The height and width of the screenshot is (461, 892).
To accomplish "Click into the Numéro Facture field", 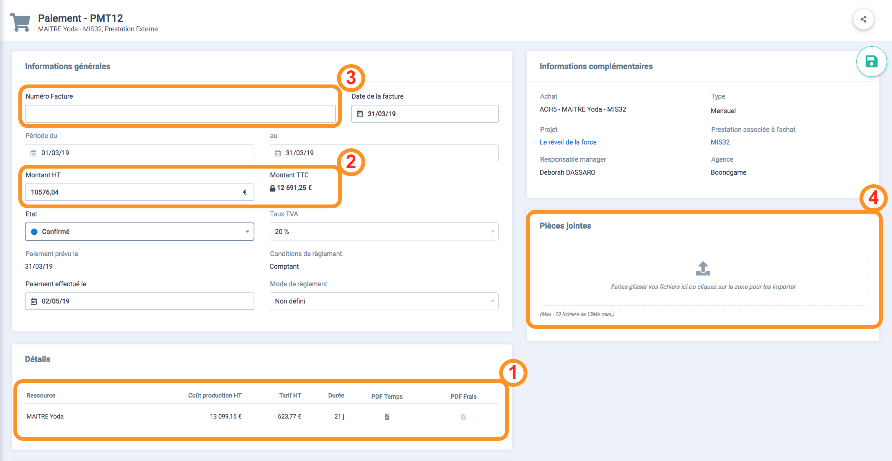I will point(180,114).
